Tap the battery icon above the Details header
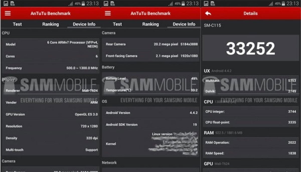Screen dimensions: 301x172 coord(283,4)
